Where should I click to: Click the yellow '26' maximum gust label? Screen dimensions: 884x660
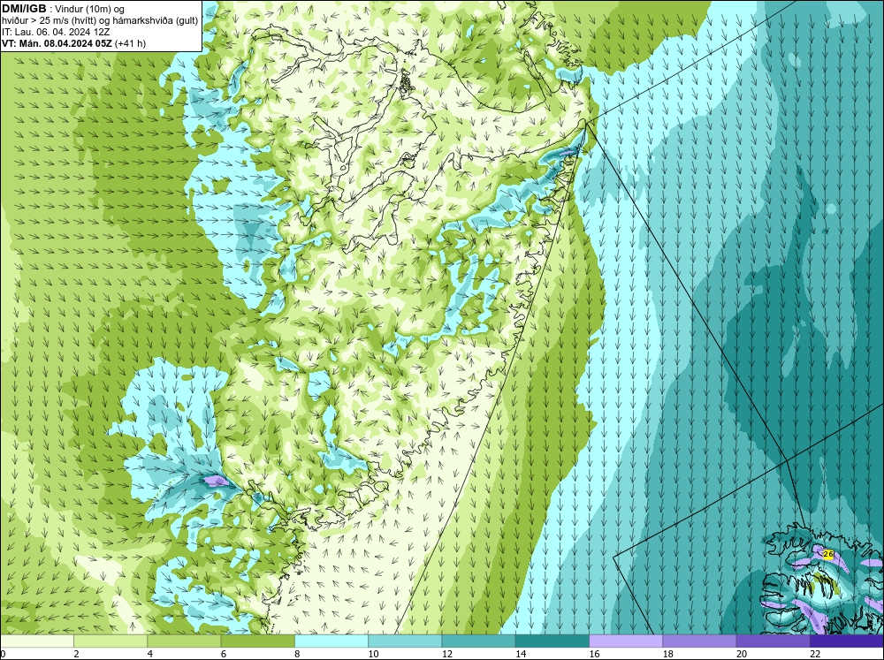point(828,554)
